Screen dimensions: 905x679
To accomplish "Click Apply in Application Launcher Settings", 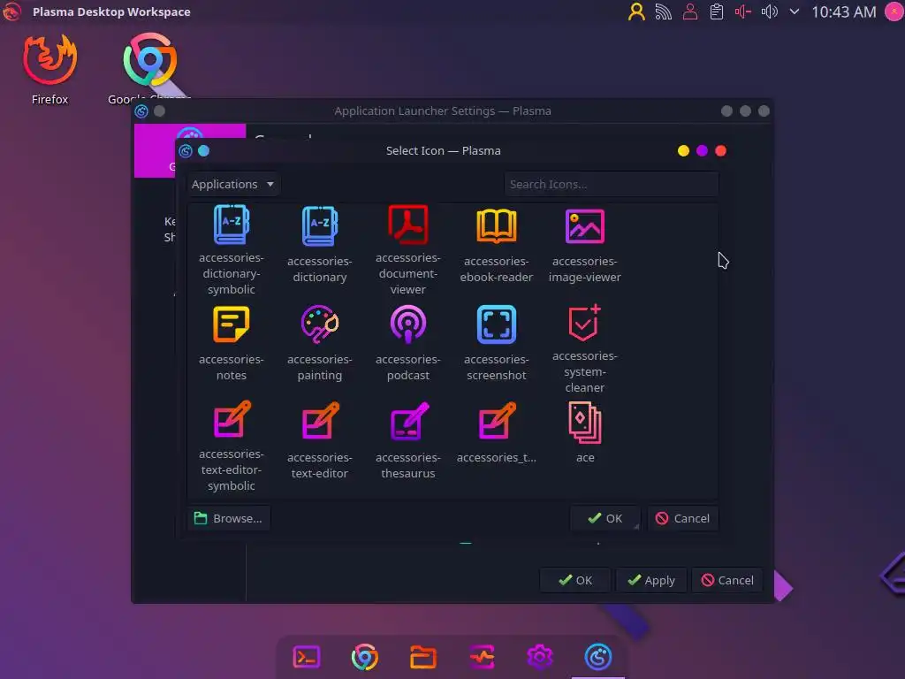I will pyautogui.click(x=651, y=580).
